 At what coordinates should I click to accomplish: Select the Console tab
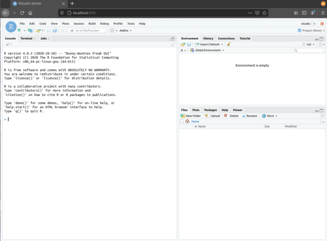point(10,38)
